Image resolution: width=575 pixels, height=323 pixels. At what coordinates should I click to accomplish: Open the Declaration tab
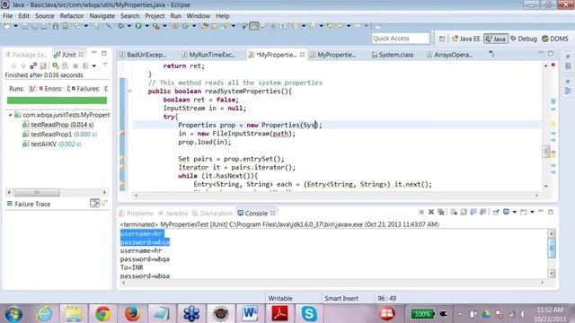pyautogui.click(x=213, y=214)
